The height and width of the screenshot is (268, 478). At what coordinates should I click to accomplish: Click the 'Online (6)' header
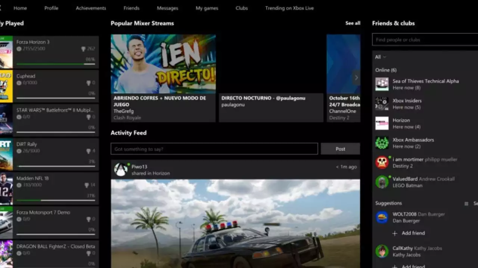click(x=386, y=70)
